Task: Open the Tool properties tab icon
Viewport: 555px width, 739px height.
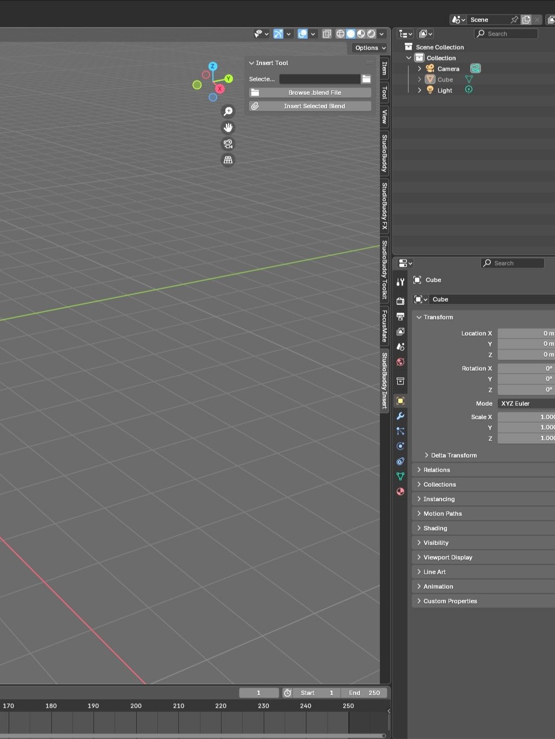Action: (x=400, y=282)
